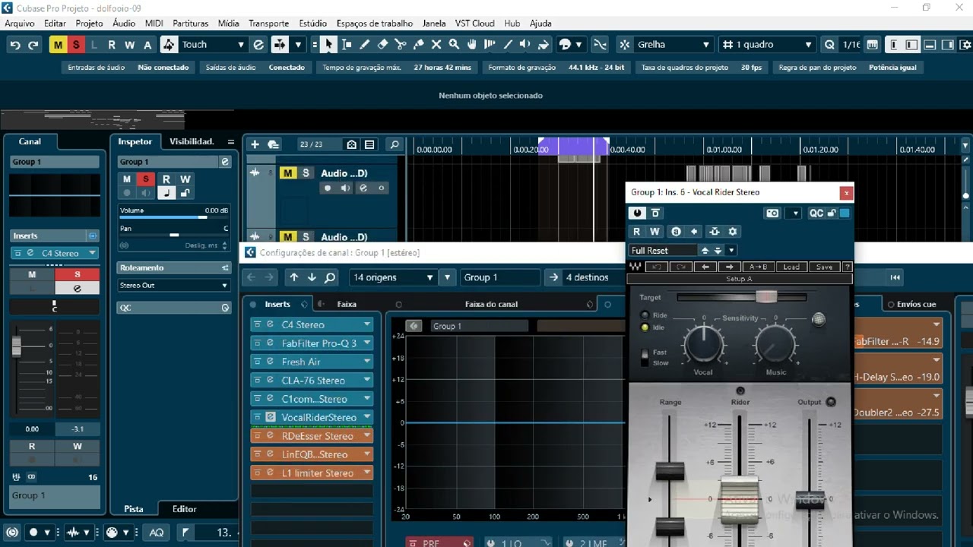973x547 pixels.
Task: Click the Redo arrow in the toolbar
Action: [33, 45]
